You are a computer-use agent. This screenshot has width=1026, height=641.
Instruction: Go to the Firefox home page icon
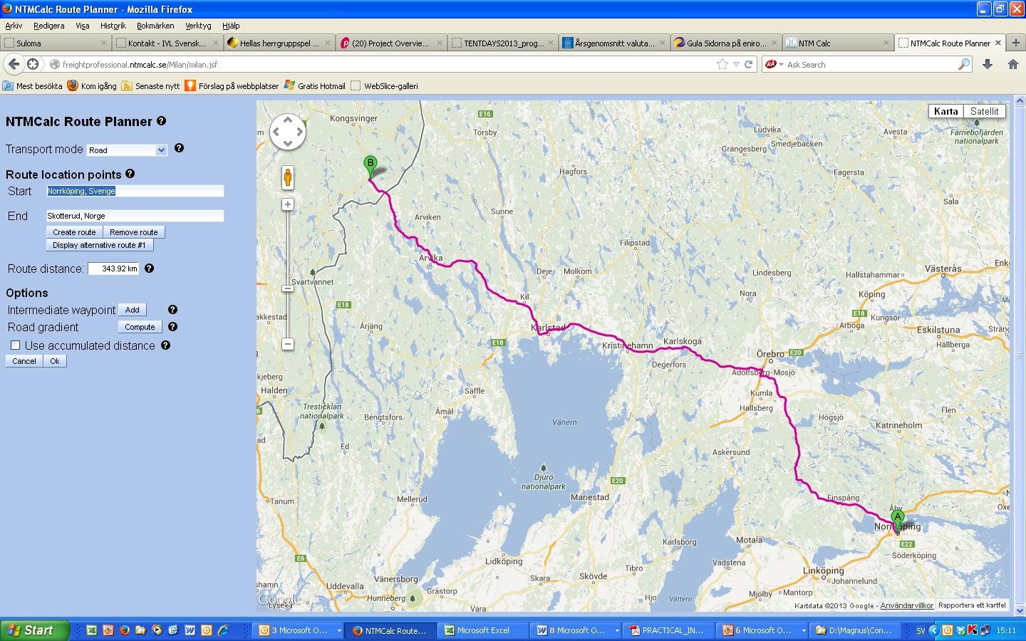point(1013,64)
